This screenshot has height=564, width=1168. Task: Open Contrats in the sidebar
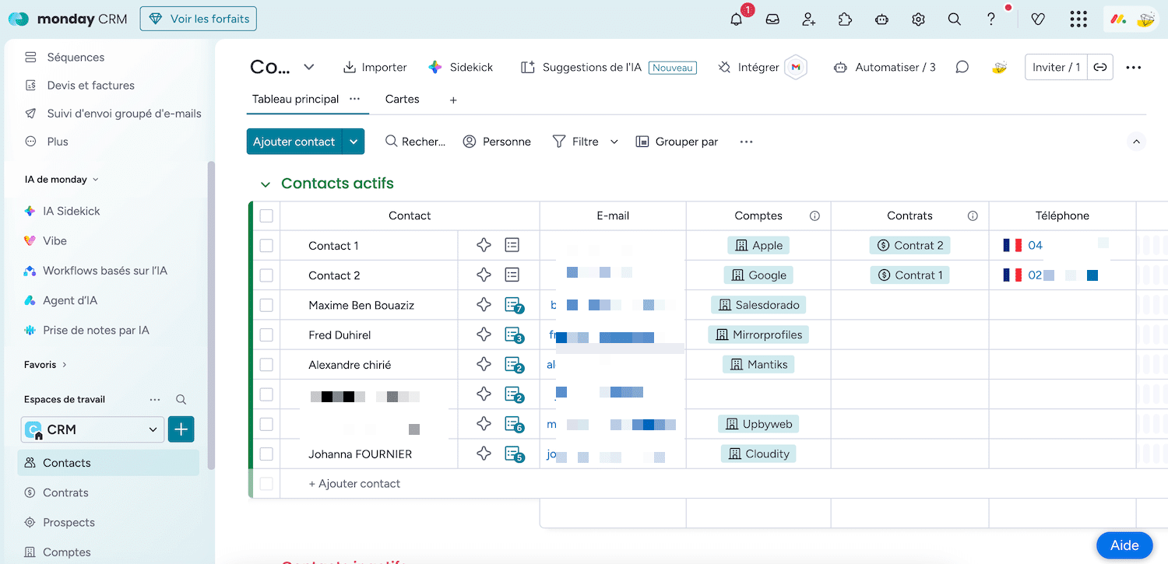coord(65,492)
